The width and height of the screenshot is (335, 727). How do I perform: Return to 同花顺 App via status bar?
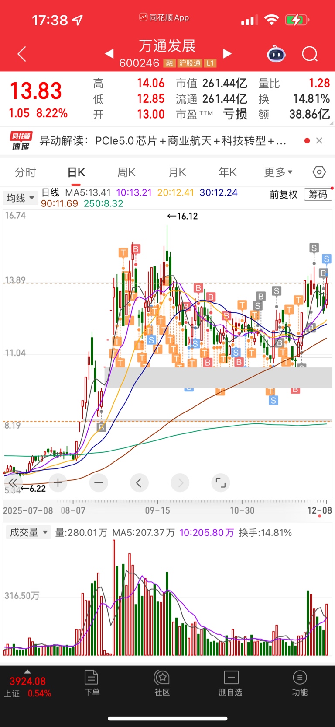point(164,17)
